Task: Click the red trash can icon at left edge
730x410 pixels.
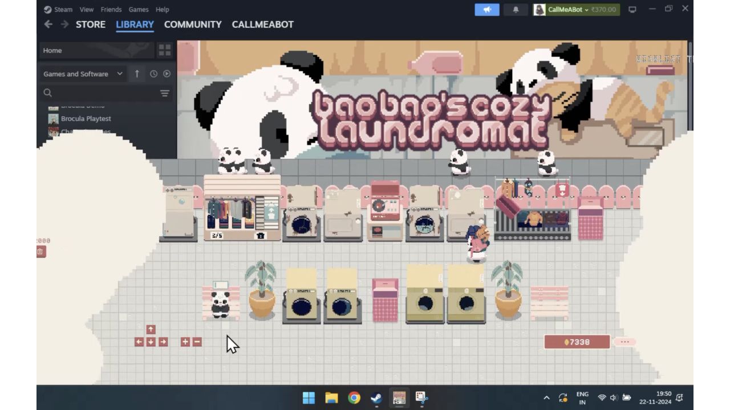Action: tap(40, 251)
